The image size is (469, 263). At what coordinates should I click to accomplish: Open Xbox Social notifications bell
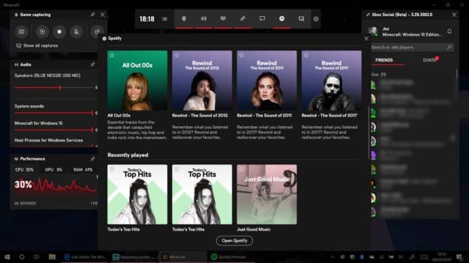click(449, 31)
